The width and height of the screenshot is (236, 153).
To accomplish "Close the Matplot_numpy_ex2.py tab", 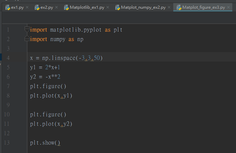I will (x=169, y=7).
